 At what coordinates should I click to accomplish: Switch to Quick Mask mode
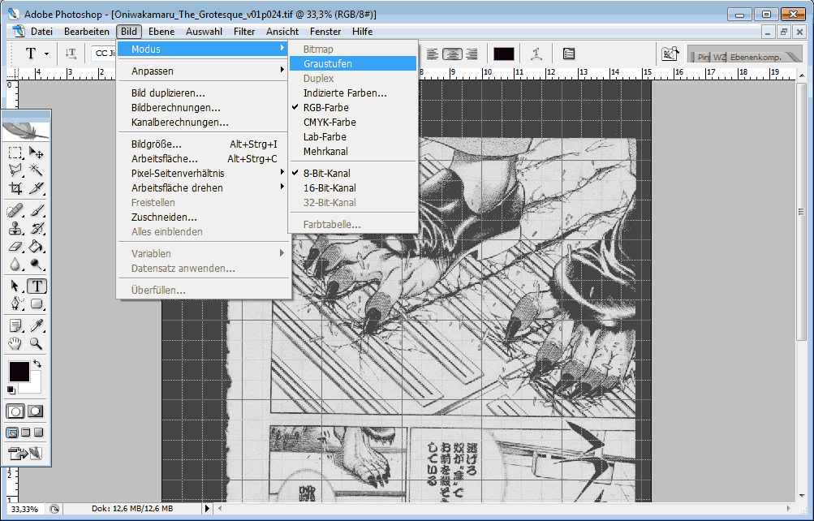click(35, 411)
